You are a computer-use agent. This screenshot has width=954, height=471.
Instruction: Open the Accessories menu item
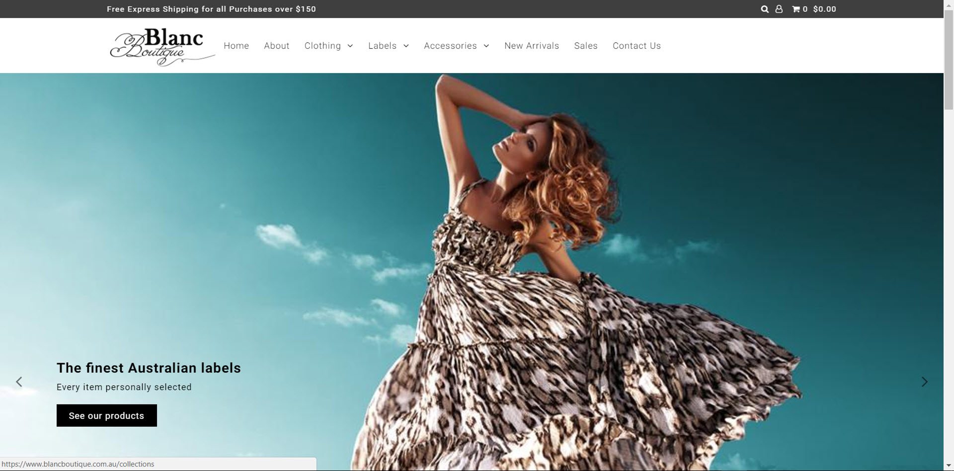[450, 46]
